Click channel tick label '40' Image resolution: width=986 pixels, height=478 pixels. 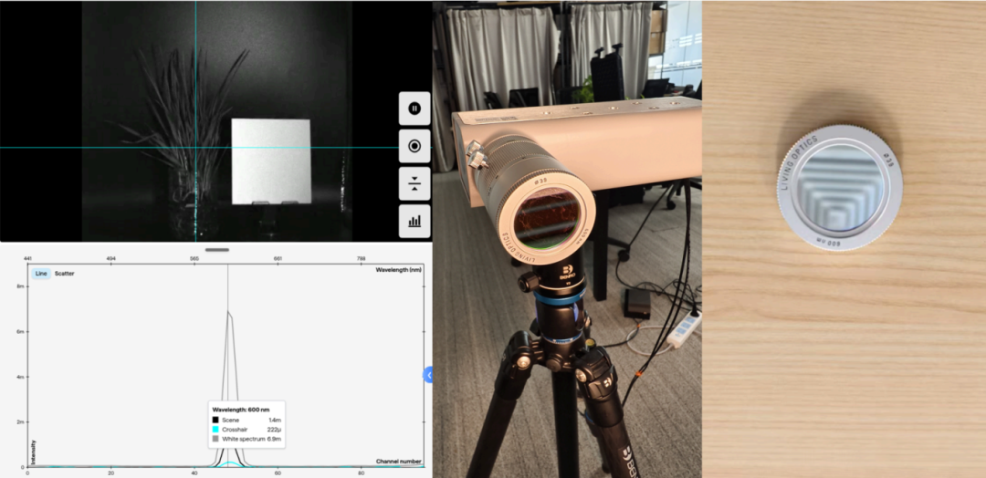click(194, 473)
